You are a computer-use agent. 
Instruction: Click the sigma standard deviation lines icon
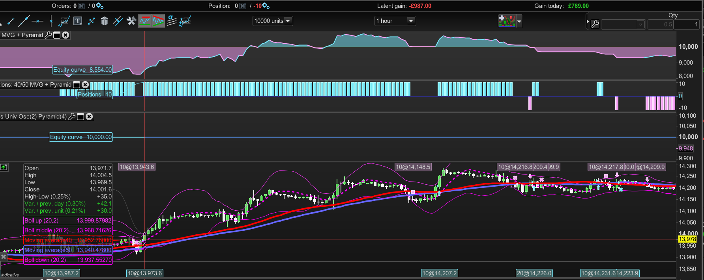tap(172, 20)
